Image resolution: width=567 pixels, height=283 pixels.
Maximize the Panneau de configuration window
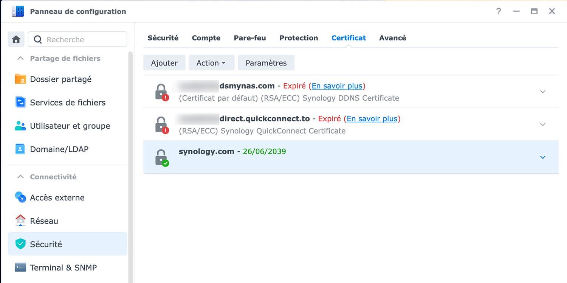(534, 11)
